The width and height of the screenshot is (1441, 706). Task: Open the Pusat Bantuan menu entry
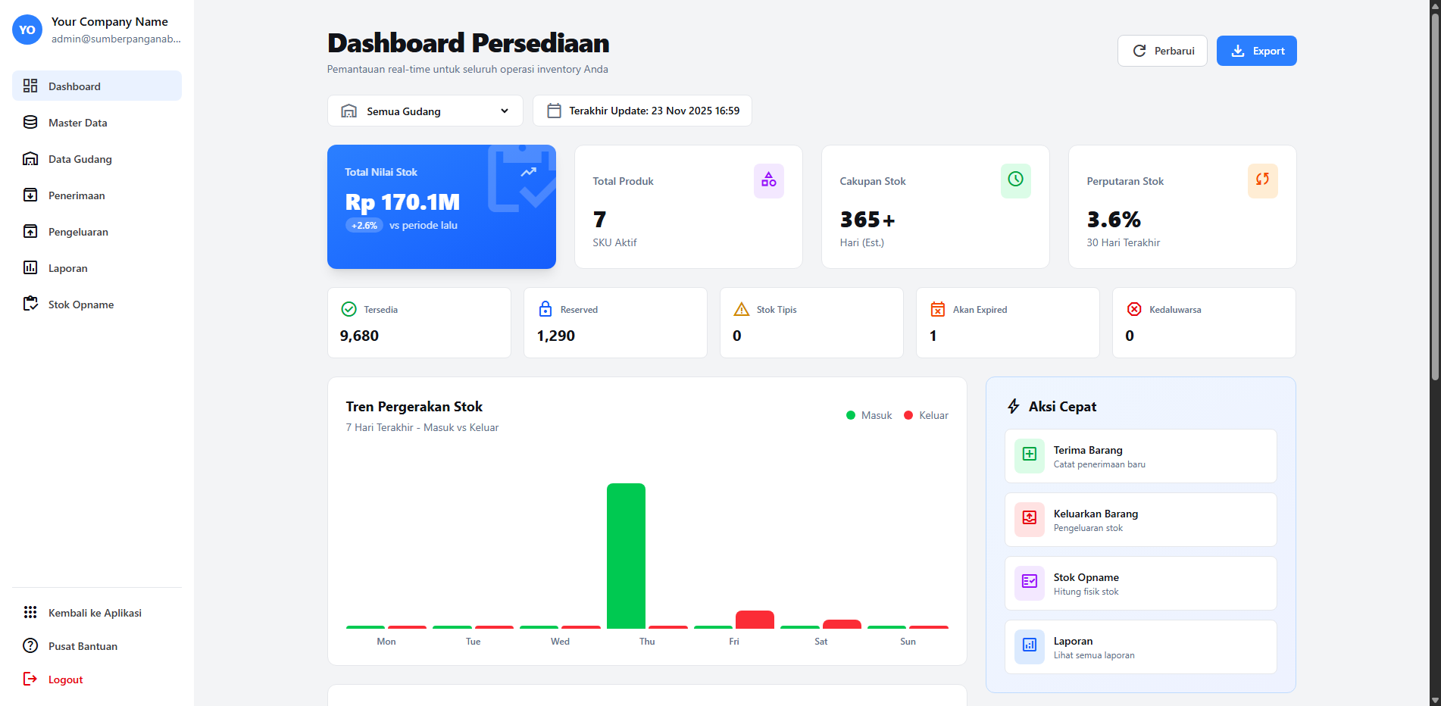pos(82,645)
